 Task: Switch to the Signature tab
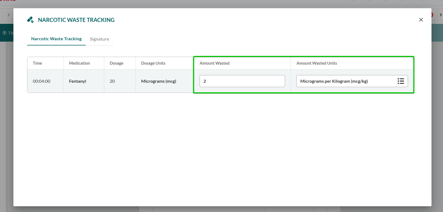[99, 39]
